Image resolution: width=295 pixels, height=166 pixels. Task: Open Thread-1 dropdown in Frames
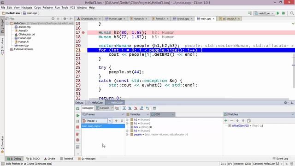pyautogui.click(x=110, y=121)
